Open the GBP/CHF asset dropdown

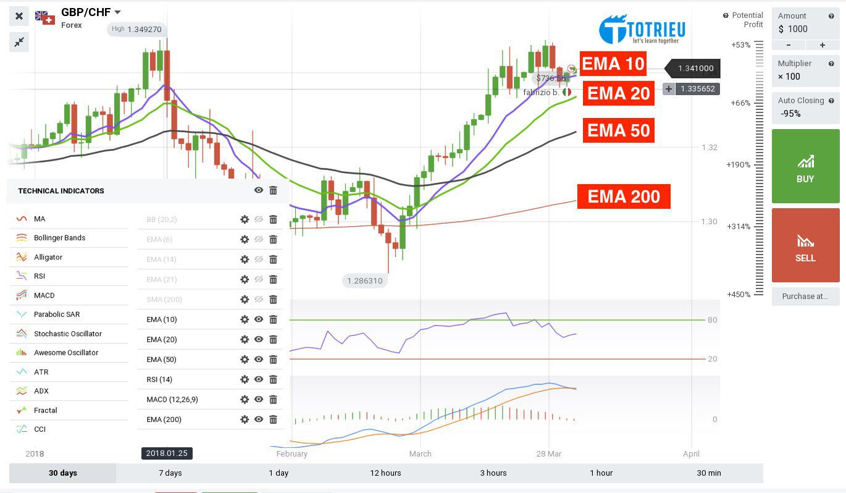(x=117, y=12)
